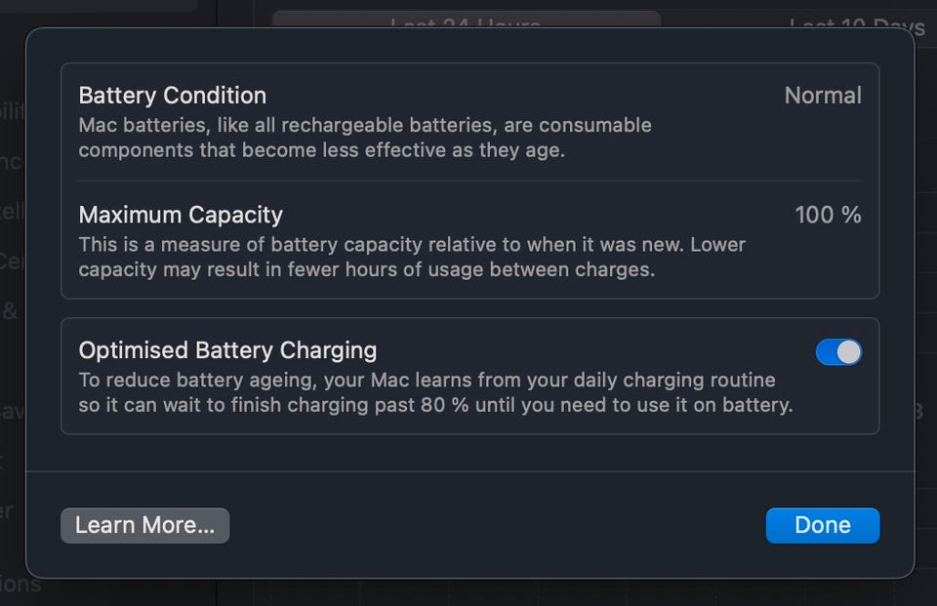
Task: Disable the Optimised Battery Charging switch
Action: tap(838, 352)
